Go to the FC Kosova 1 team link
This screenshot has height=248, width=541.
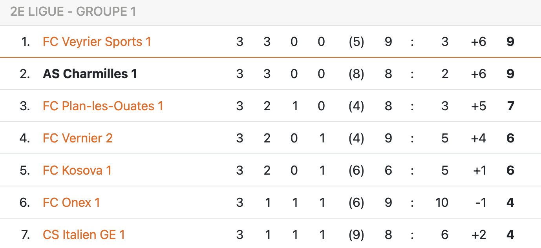pos(77,170)
